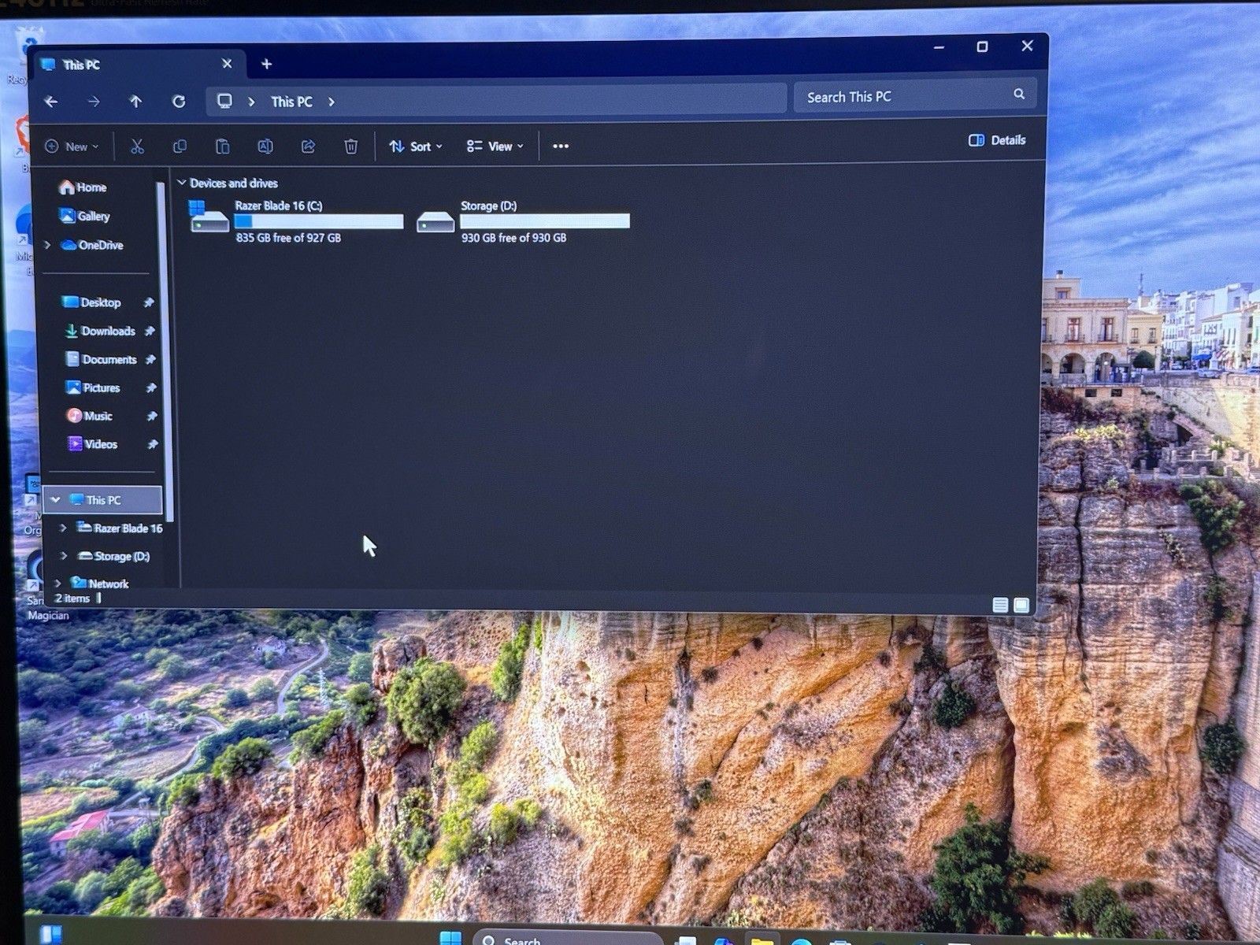Select the This PC tab

coord(139,65)
